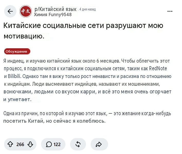
Task: Click the word 'мотивацию' in the title
Action: 24,36
